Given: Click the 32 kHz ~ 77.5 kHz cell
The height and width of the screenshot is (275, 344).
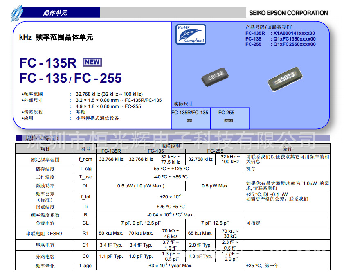Looking at the screenshot, I should pos(171,159).
